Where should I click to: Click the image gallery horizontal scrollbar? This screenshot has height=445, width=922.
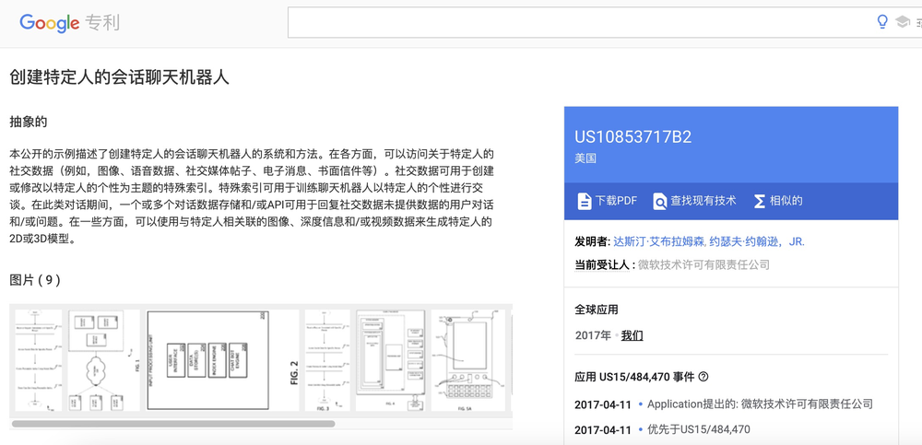pyautogui.click(x=173, y=423)
